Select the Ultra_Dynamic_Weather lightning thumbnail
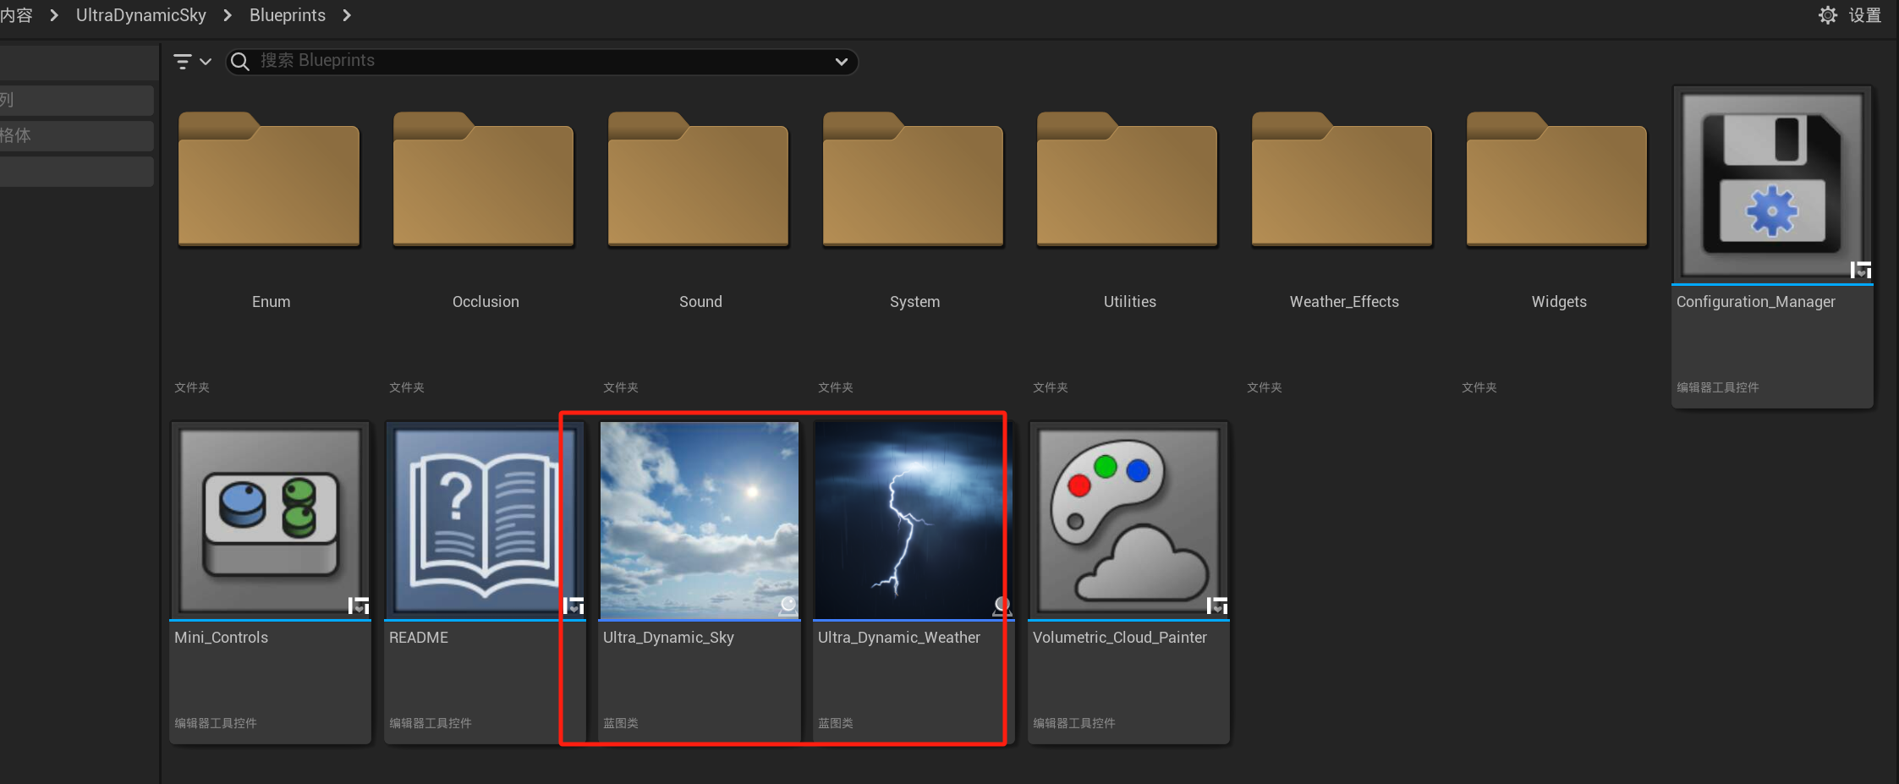Viewport: 1899px width, 784px height. coord(914,520)
